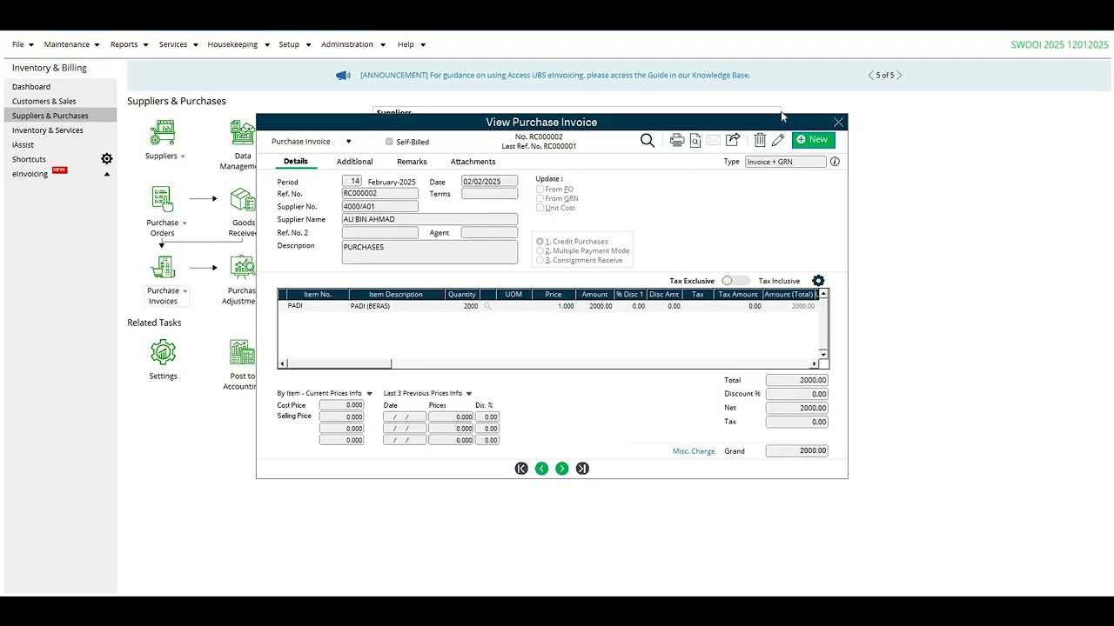Go to first record navigation icon
1114x626 pixels.
click(521, 469)
